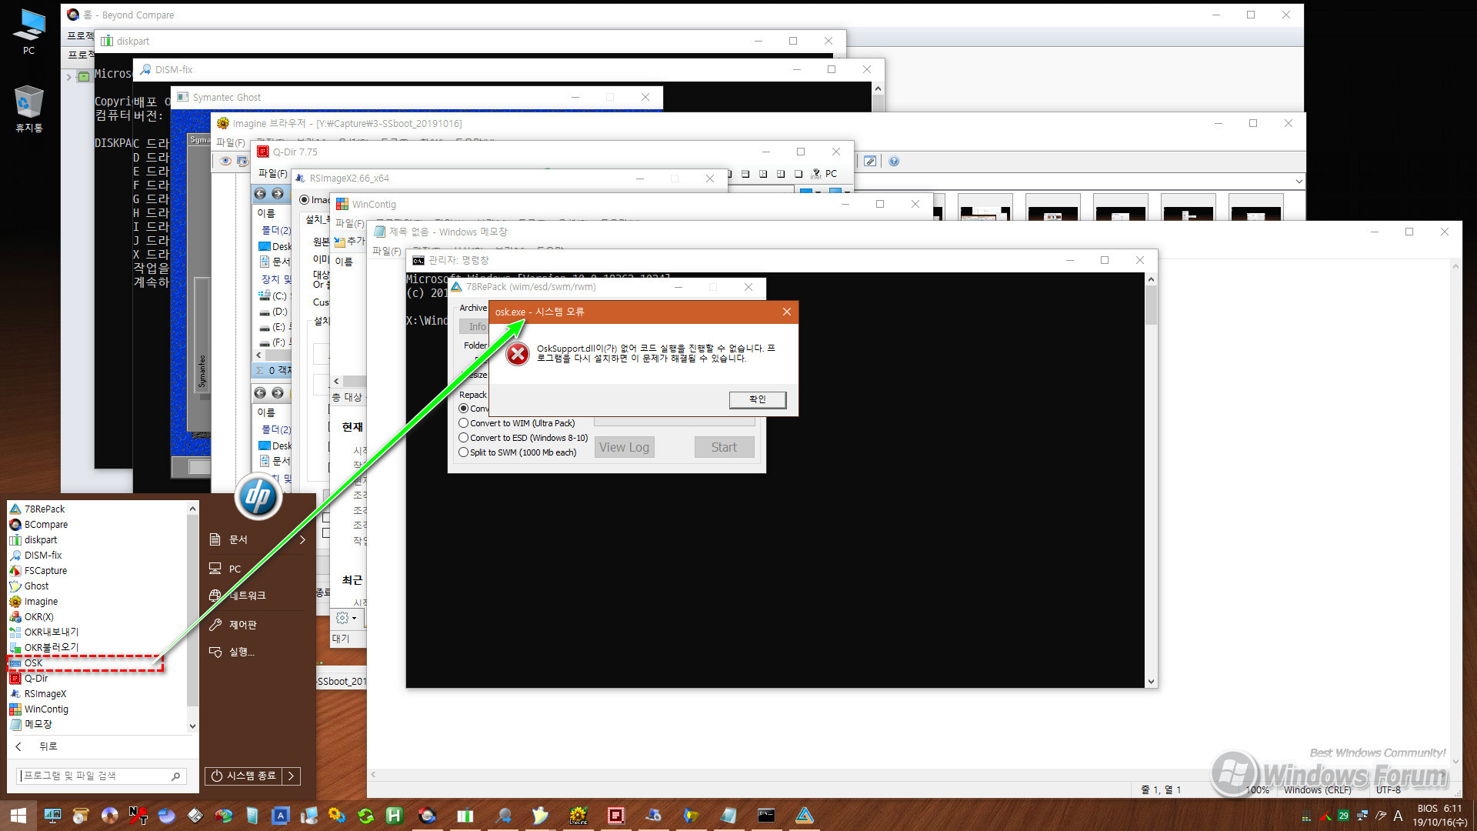
Task: Click View Log in 78RePack
Action: [624, 447]
